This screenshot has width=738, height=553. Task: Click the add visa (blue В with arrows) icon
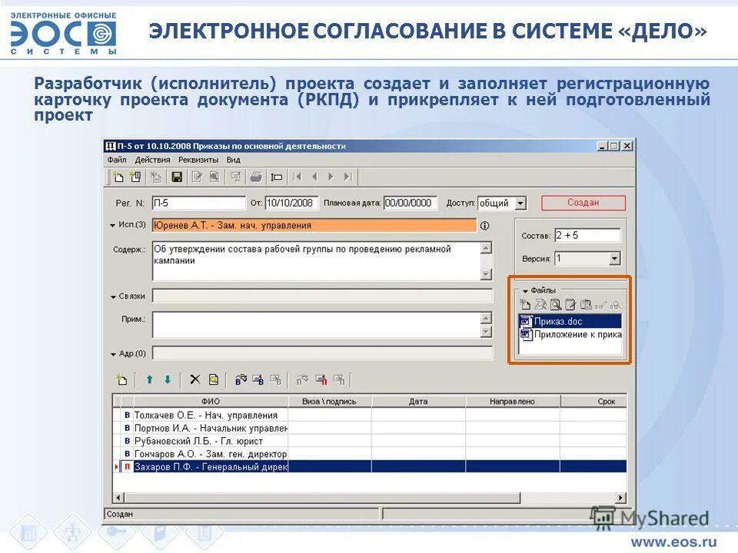click(x=241, y=379)
